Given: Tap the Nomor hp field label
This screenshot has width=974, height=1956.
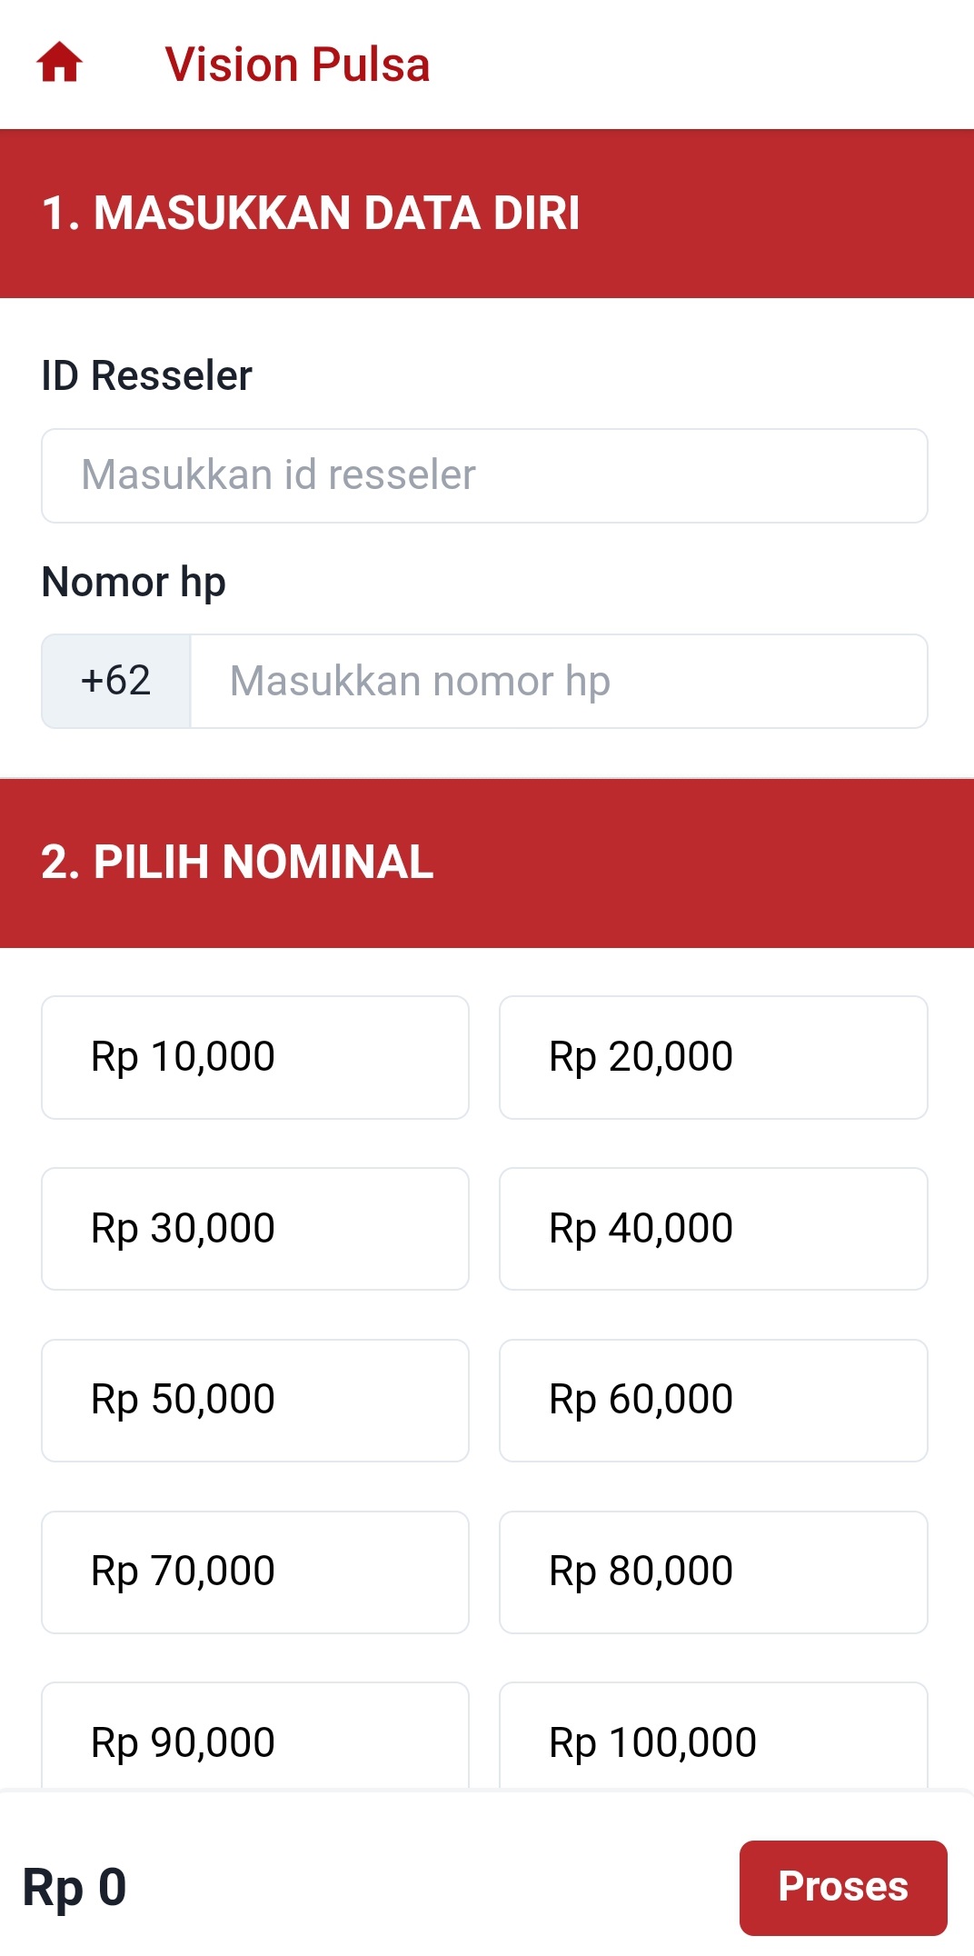Looking at the screenshot, I should [134, 582].
